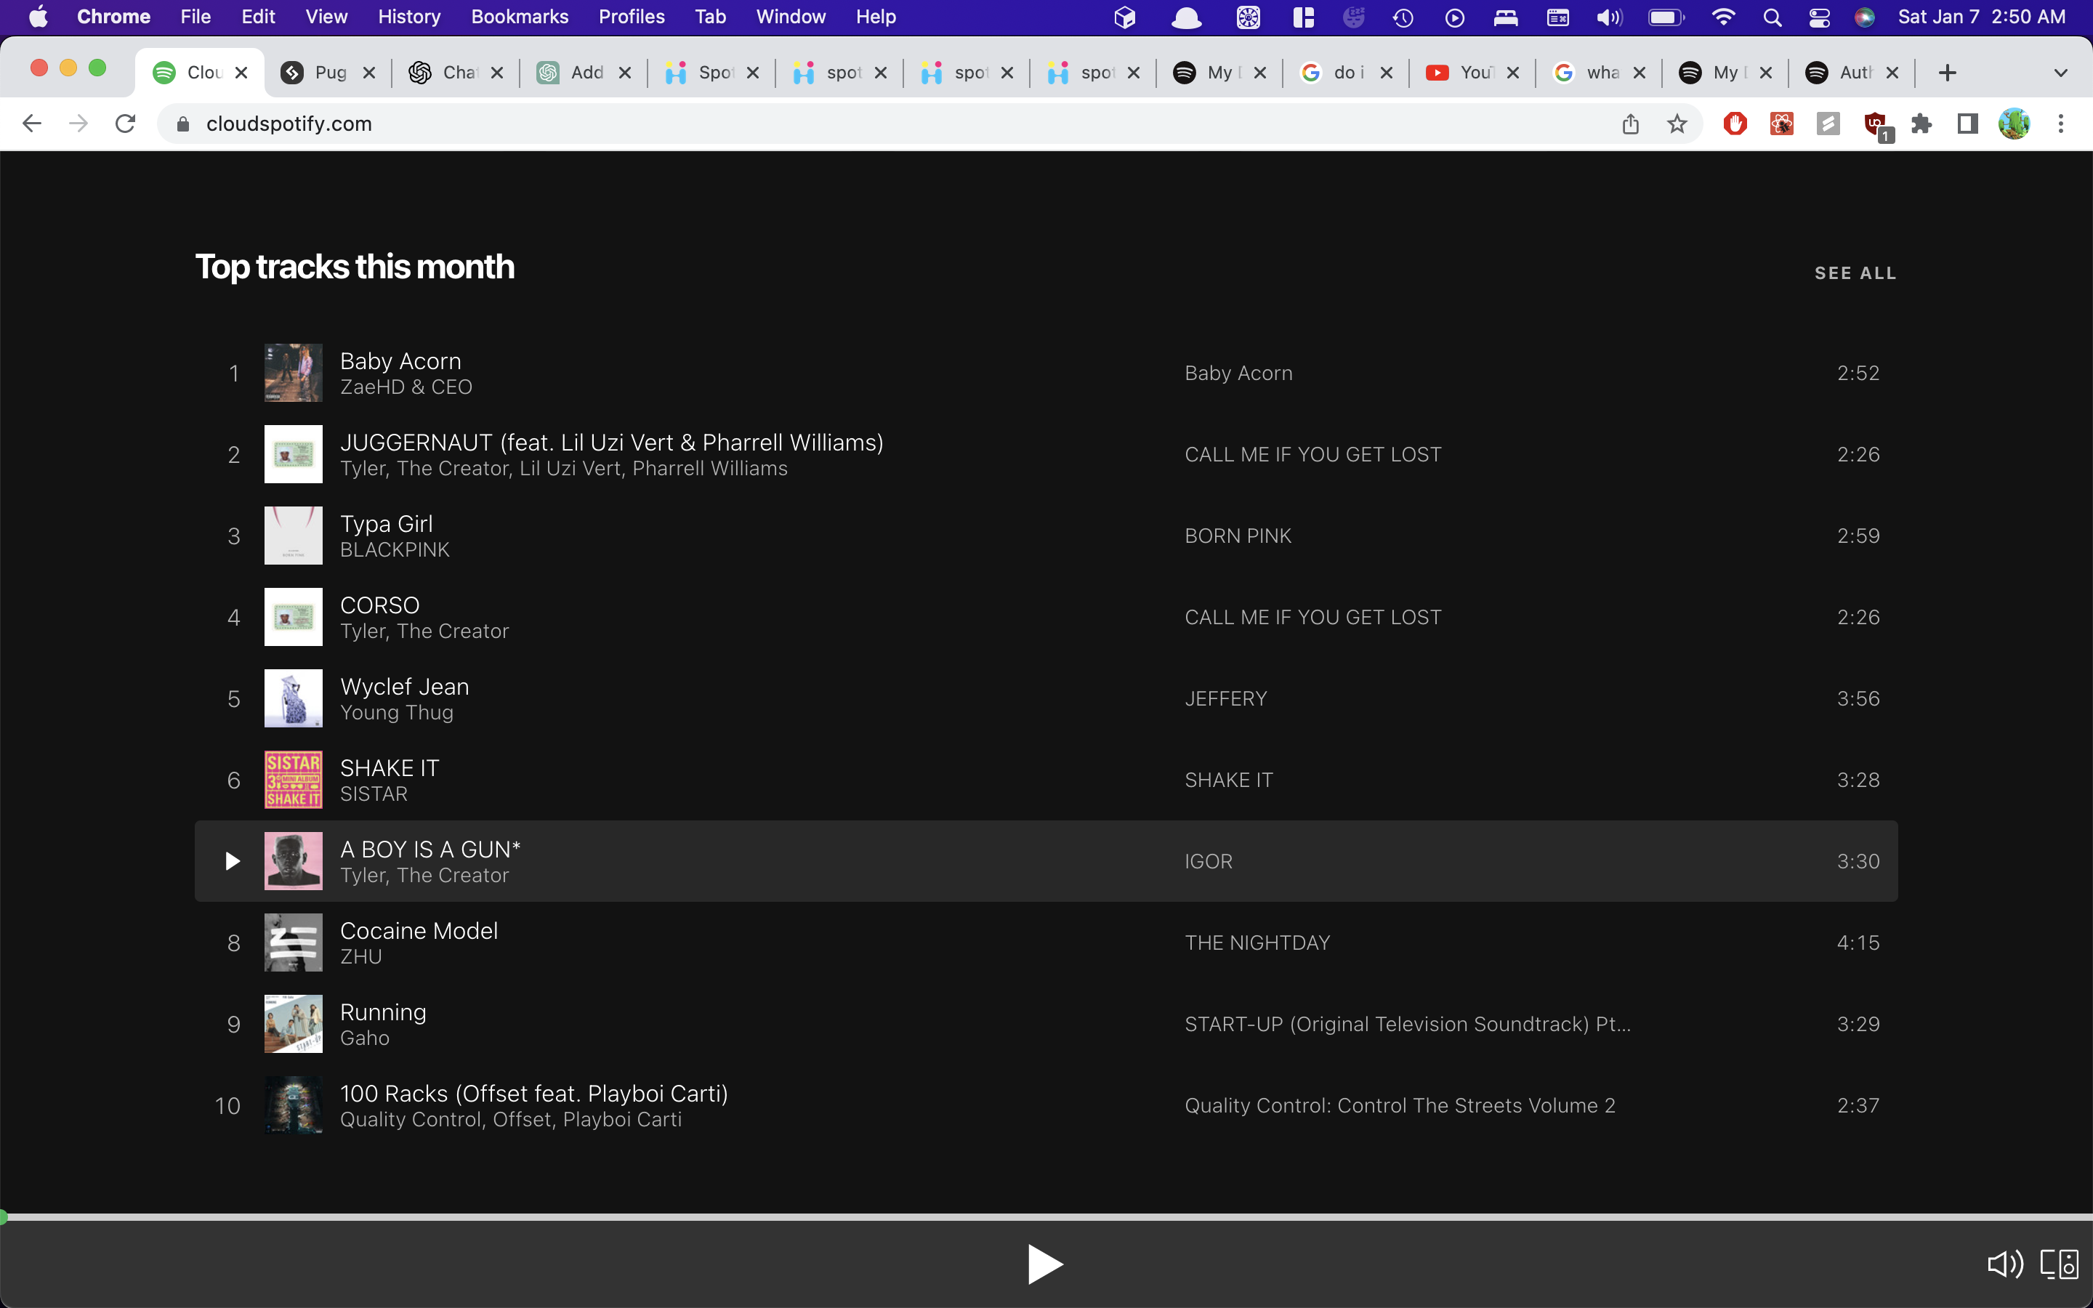The image size is (2093, 1308).
Task: Switch to the YouTube tab
Action: tap(1470, 73)
